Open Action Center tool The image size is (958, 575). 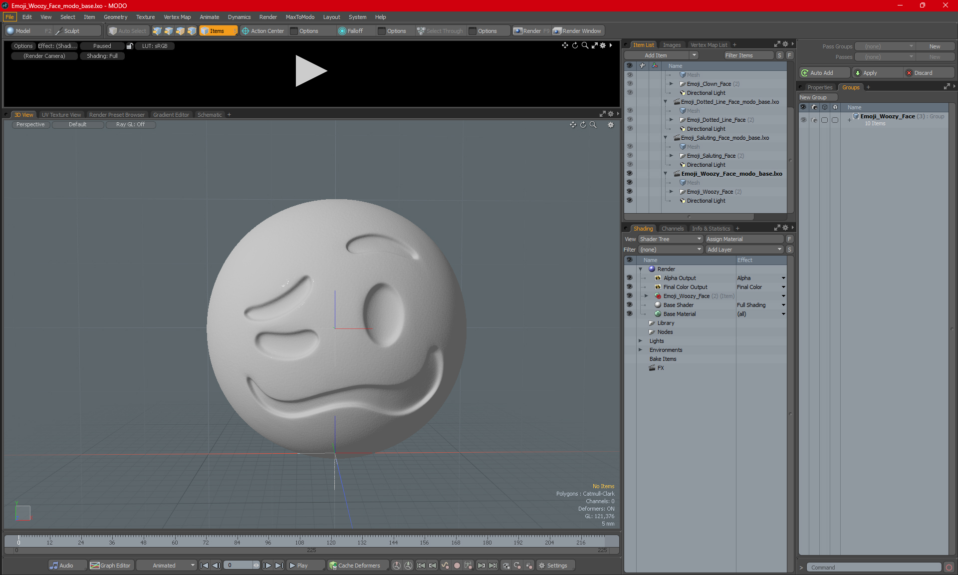(x=263, y=31)
